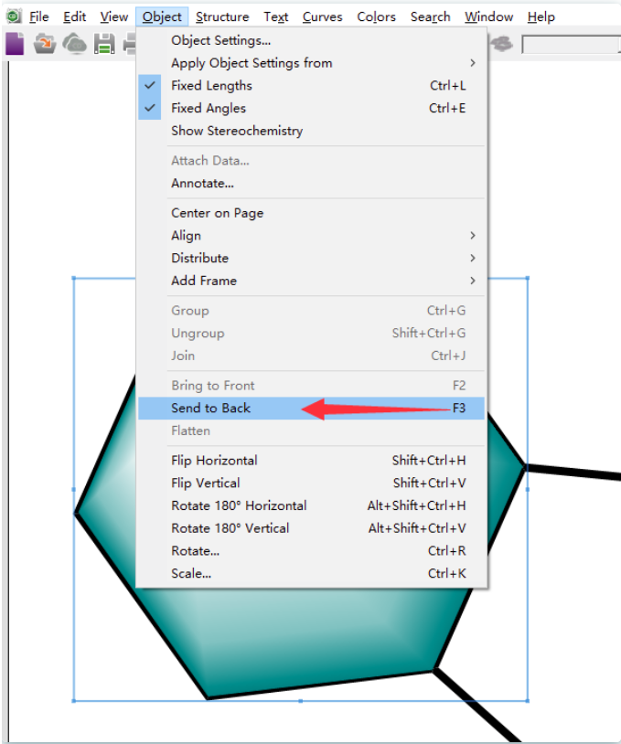The width and height of the screenshot is (621, 744).
Task: Toggle Fixed Angles option
Action: coord(312,108)
